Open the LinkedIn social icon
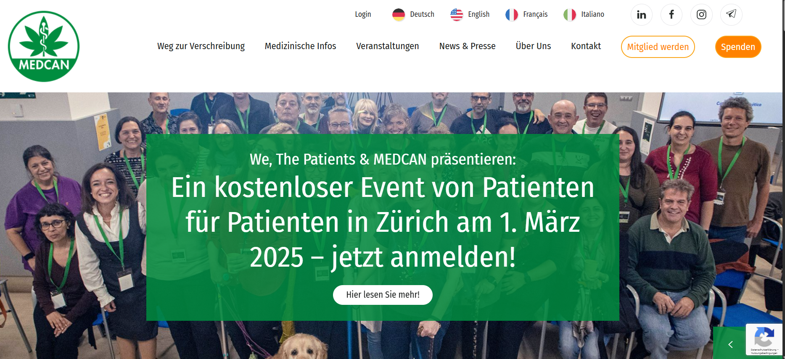Image resolution: width=785 pixels, height=359 pixels. pos(641,15)
